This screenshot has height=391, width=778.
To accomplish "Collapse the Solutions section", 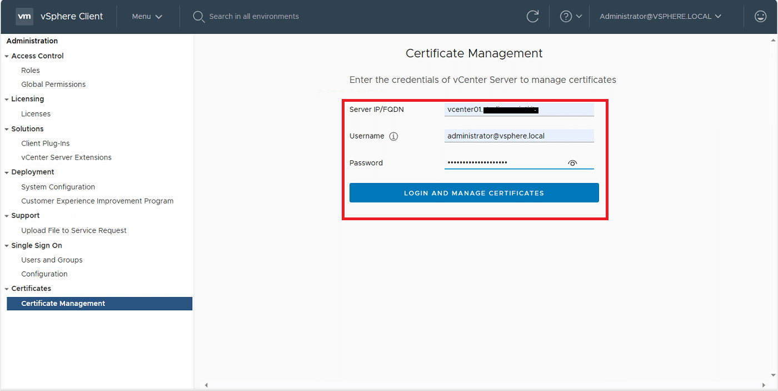I will [7, 129].
